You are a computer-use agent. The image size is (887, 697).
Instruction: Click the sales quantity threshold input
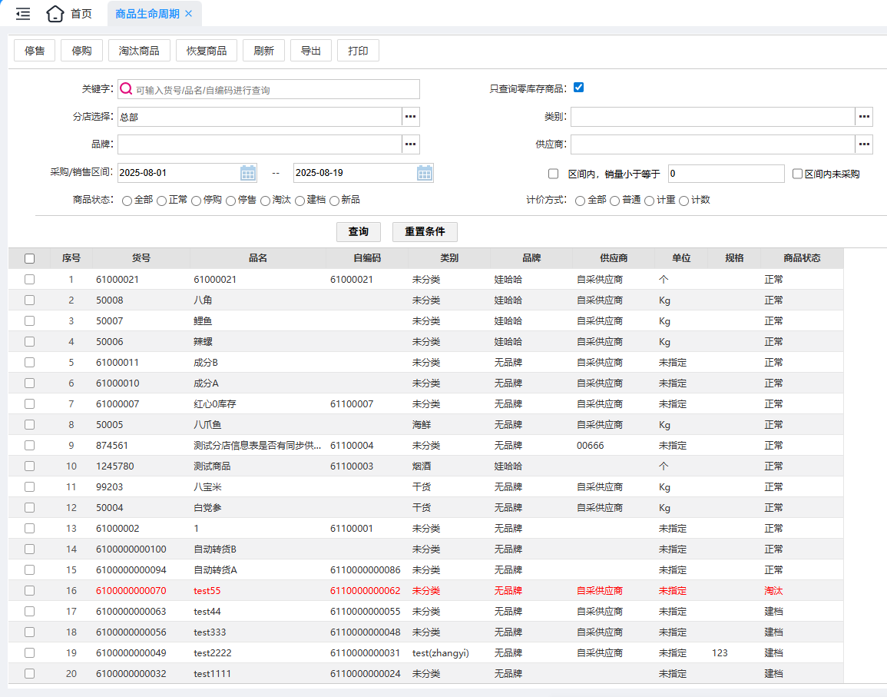726,174
